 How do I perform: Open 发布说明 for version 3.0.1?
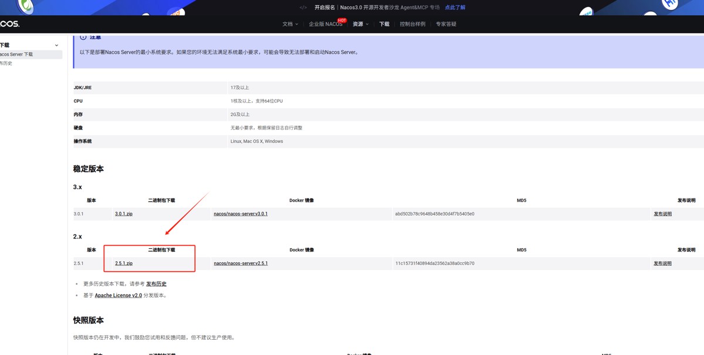662,214
